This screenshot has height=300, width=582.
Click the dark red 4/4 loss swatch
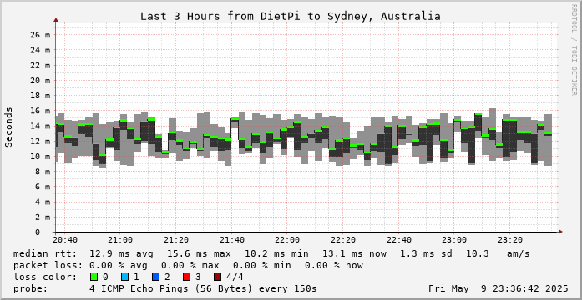click(217, 277)
